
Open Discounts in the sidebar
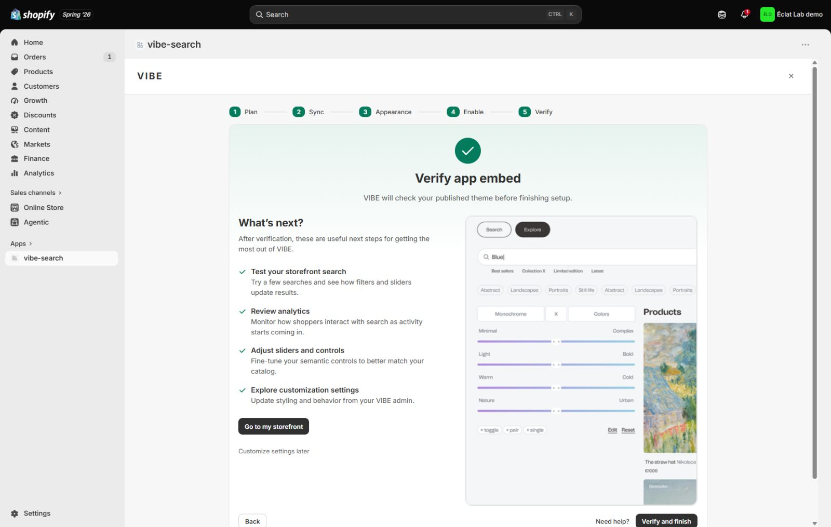pos(62,115)
